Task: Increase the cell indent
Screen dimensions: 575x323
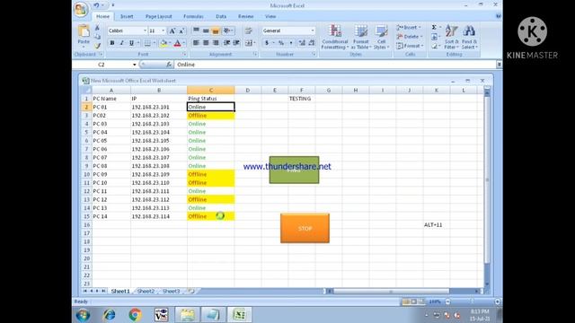Action: pos(236,43)
